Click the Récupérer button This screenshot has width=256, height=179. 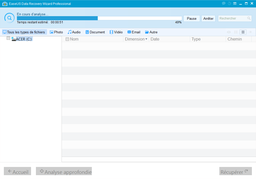click(x=235, y=171)
